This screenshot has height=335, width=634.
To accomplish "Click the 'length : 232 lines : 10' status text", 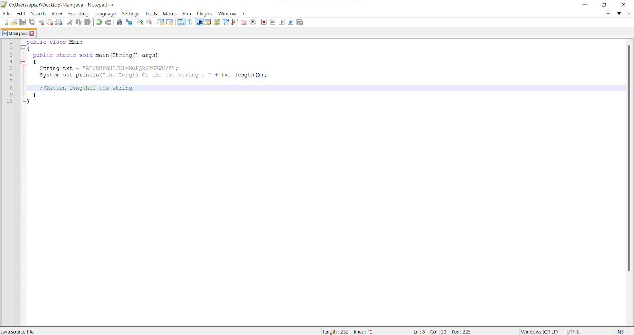I will (348, 332).
